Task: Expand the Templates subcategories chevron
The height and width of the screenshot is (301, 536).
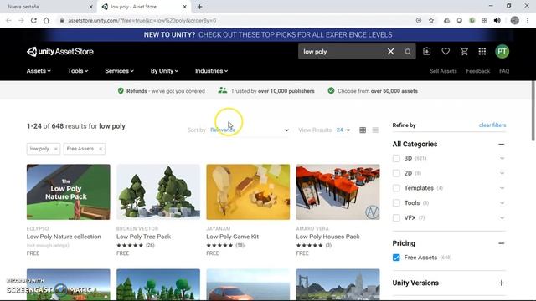Action: [502, 188]
